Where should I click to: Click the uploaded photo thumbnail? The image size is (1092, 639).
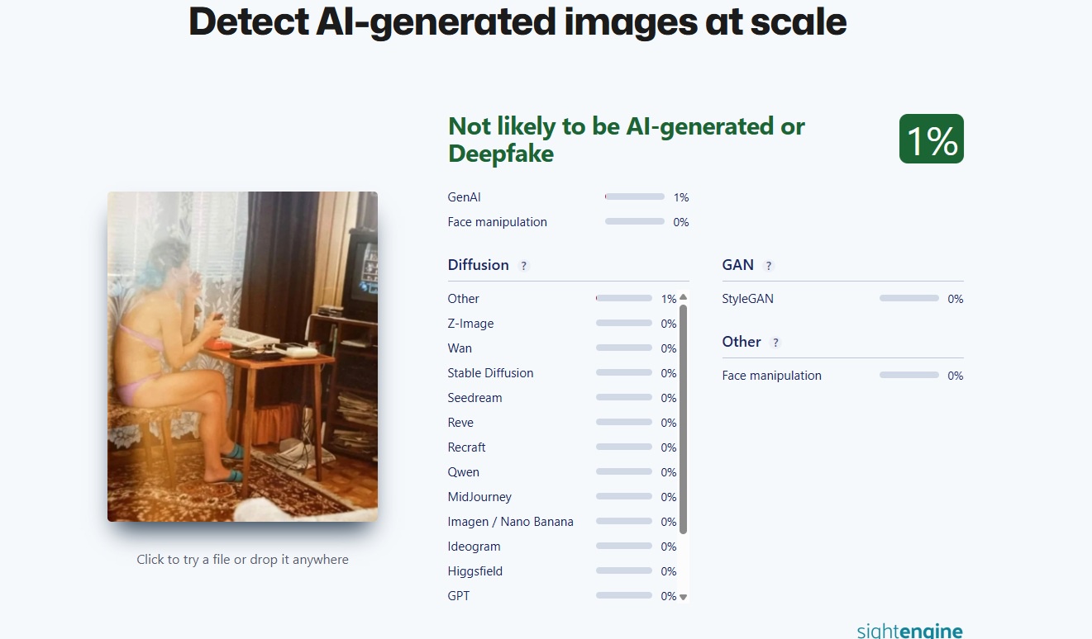242,356
